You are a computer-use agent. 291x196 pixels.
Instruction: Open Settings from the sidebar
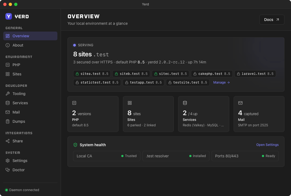(30, 161)
